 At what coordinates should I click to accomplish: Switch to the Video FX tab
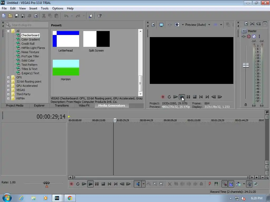[x=84, y=105]
